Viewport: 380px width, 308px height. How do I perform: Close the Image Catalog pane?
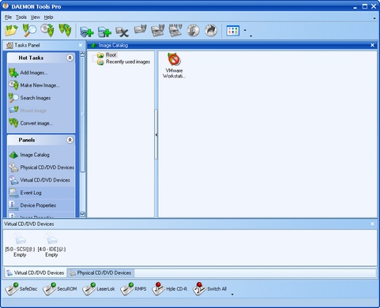pyautogui.click(x=372, y=45)
